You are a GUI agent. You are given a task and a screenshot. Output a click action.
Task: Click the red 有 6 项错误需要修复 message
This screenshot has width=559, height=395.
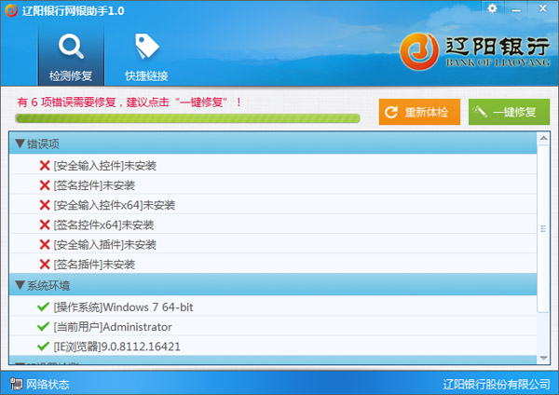[130, 102]
